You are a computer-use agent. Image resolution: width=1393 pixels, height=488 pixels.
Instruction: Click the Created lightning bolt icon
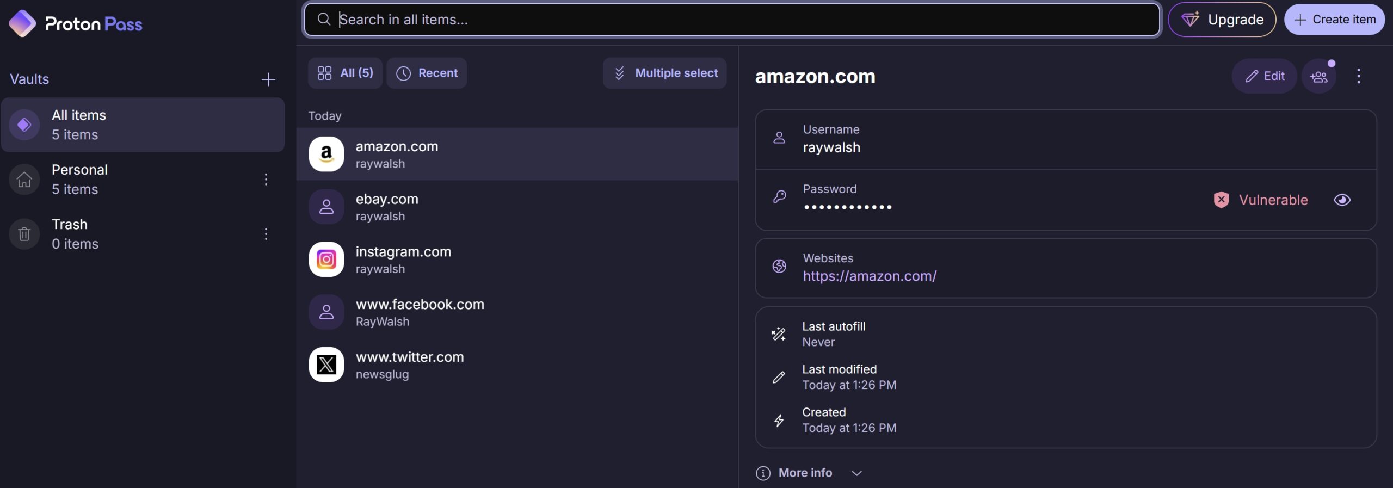click(779, 420)
